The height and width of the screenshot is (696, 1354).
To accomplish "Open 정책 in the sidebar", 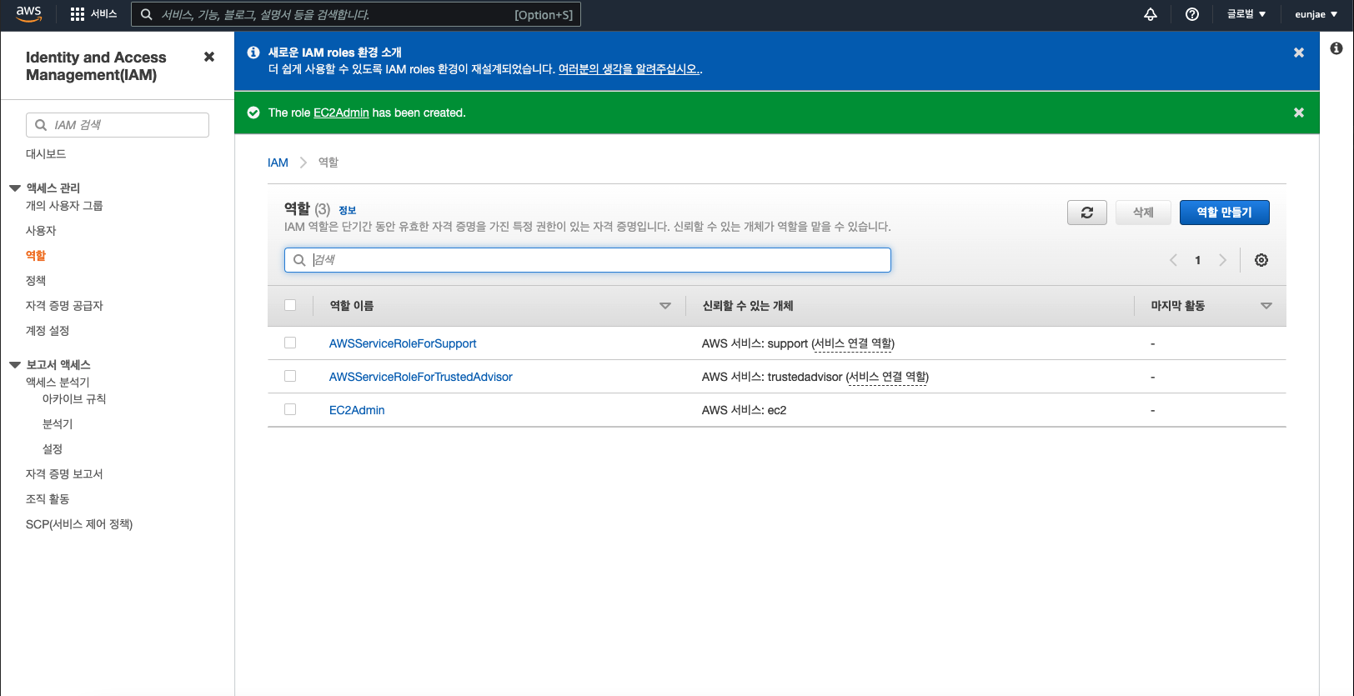I will coord(36,281).
